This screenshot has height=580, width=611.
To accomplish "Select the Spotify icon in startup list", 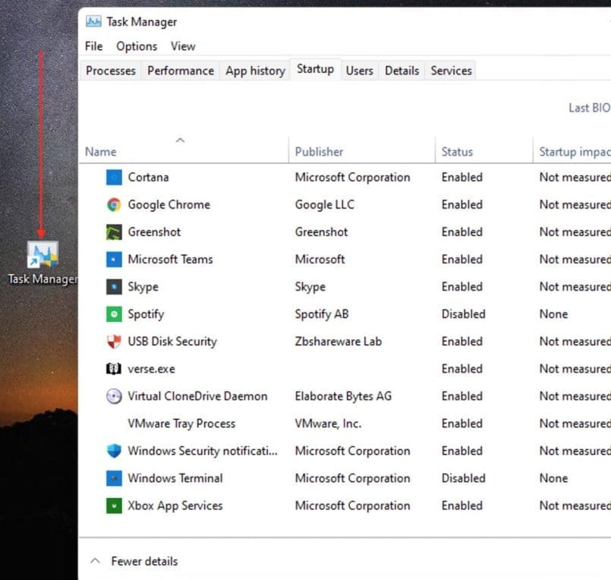I will pyautogui.click(x=114, y=314).
